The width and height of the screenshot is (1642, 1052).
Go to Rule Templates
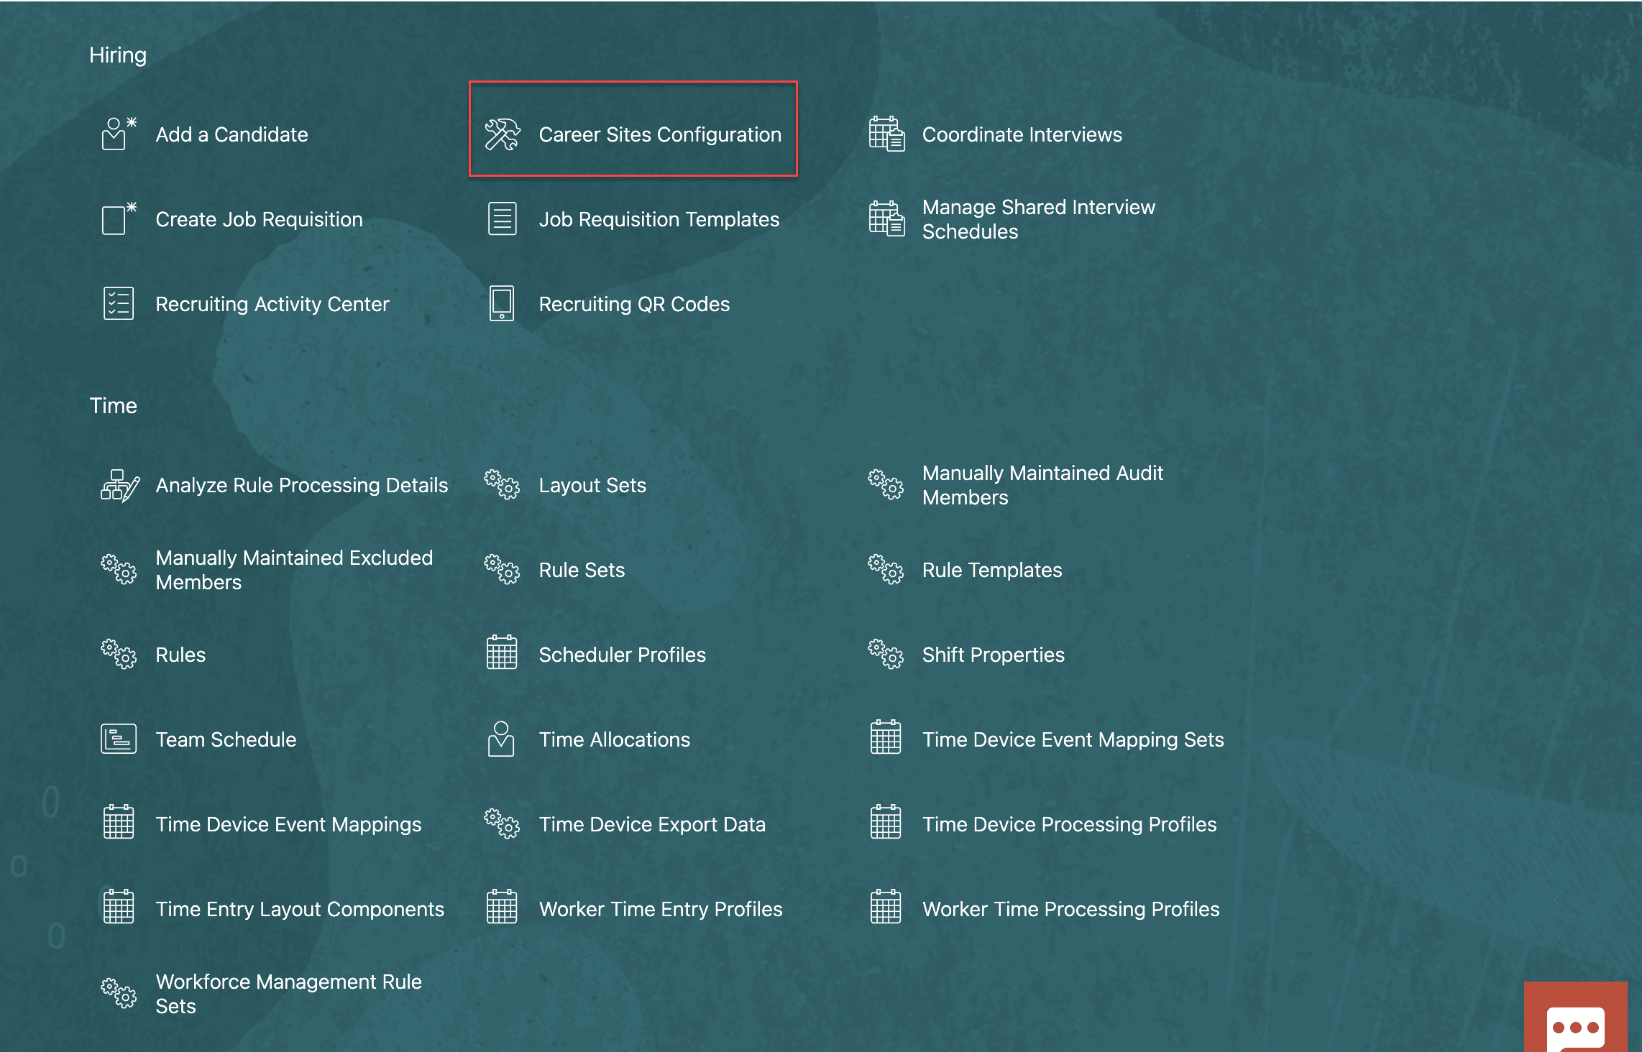pos(991,571)
